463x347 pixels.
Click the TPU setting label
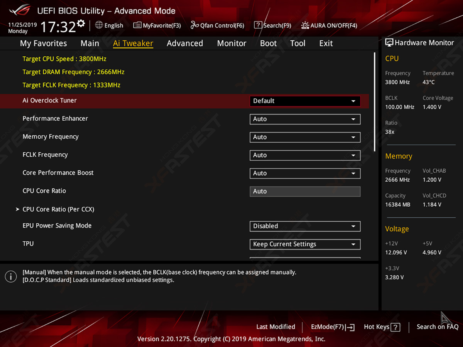coord(28,244)
